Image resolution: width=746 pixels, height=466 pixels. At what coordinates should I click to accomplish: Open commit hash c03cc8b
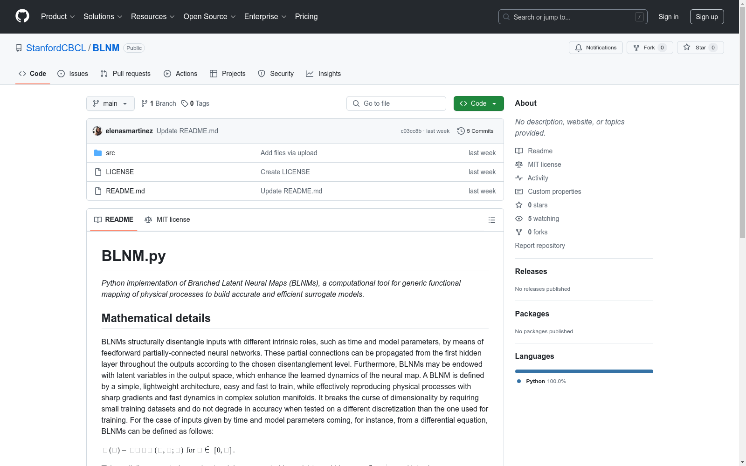pyautogui.click(x=411, y=131)
